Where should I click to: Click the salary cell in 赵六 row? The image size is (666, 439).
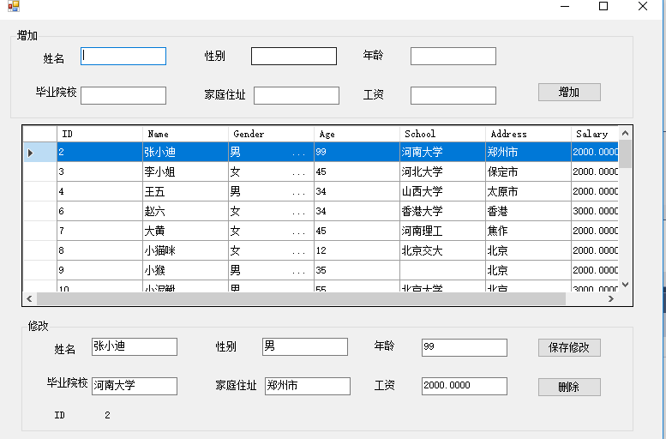pyautogui.click(x=595, y=211)
